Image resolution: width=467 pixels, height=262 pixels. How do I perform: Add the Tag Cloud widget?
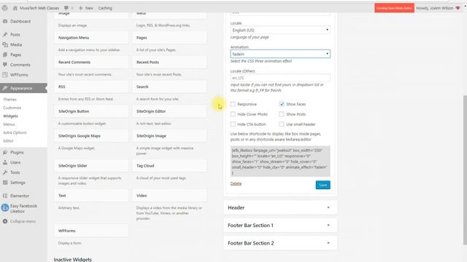point(169,166)
